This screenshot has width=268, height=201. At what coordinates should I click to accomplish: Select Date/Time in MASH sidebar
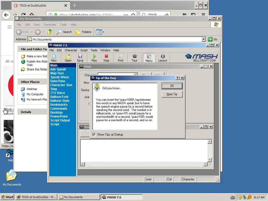[x=58, y=81]
